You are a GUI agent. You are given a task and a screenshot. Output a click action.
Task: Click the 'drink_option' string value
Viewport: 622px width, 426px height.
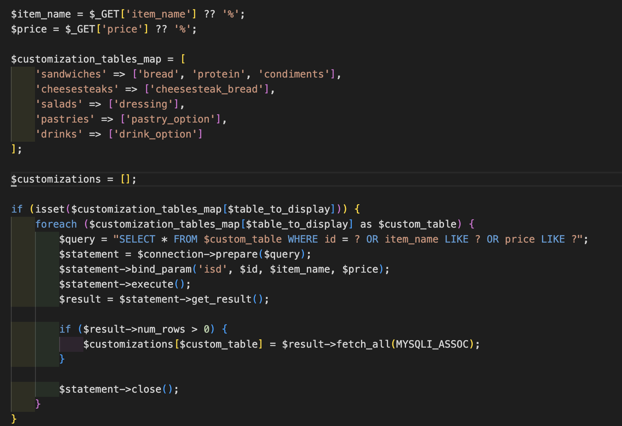pyautogui.click(x=155, y=134)
